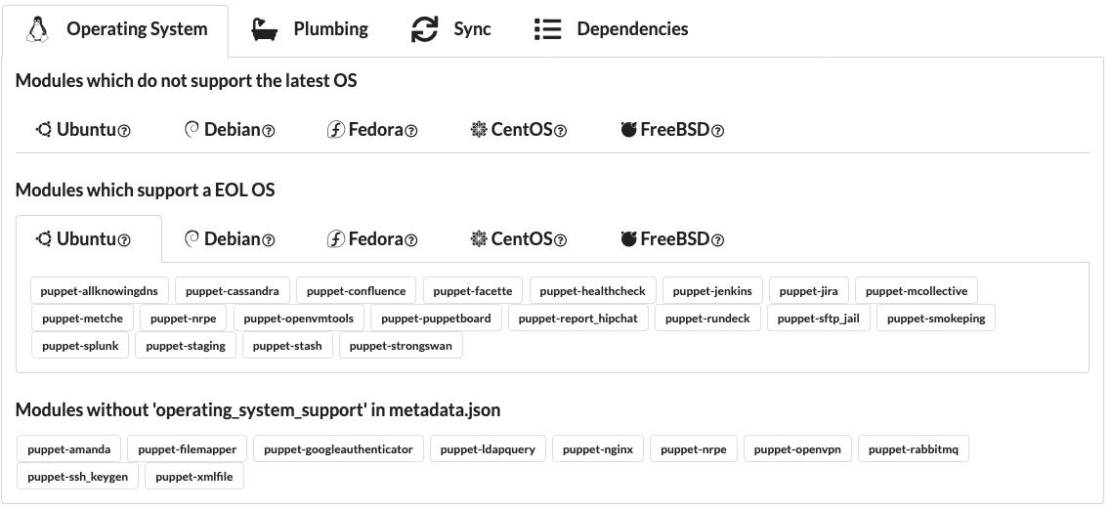Click the Linux penguin icon on Operating System tab
The image size is (1111, 510).
pos(37,29)
